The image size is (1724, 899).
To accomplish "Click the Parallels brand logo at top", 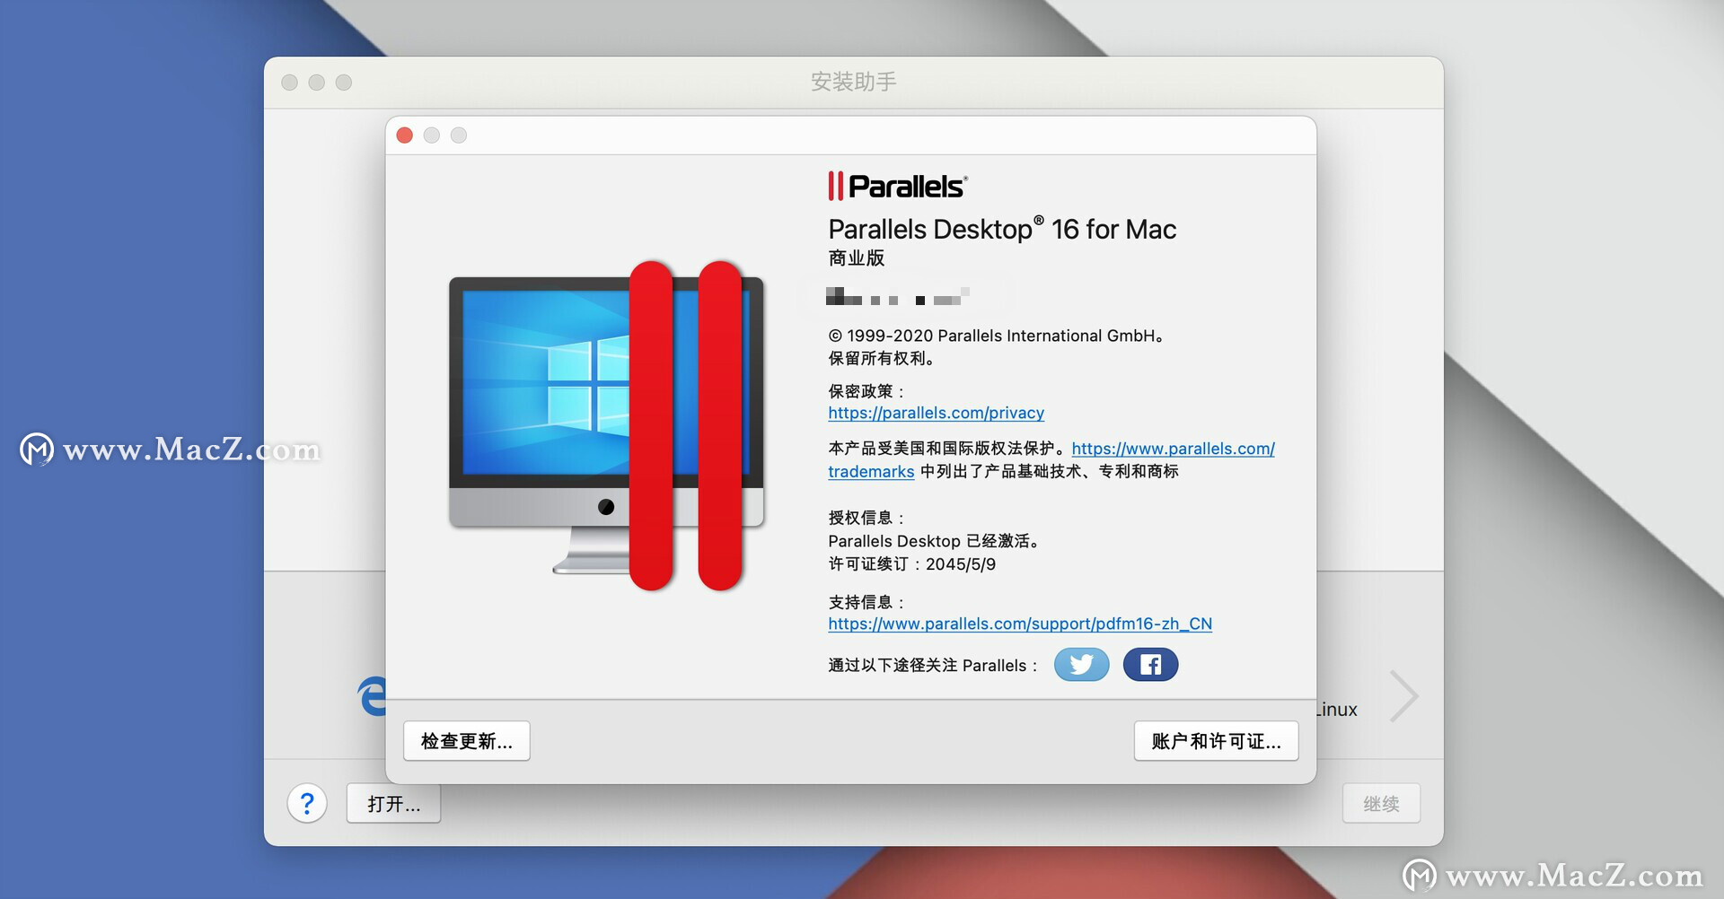I will pos(898,186).
